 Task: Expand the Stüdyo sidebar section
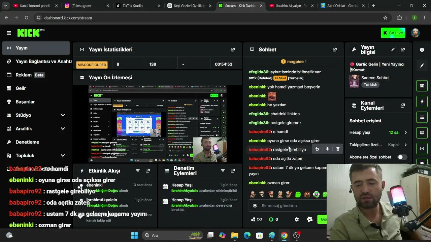coord(63,115)
